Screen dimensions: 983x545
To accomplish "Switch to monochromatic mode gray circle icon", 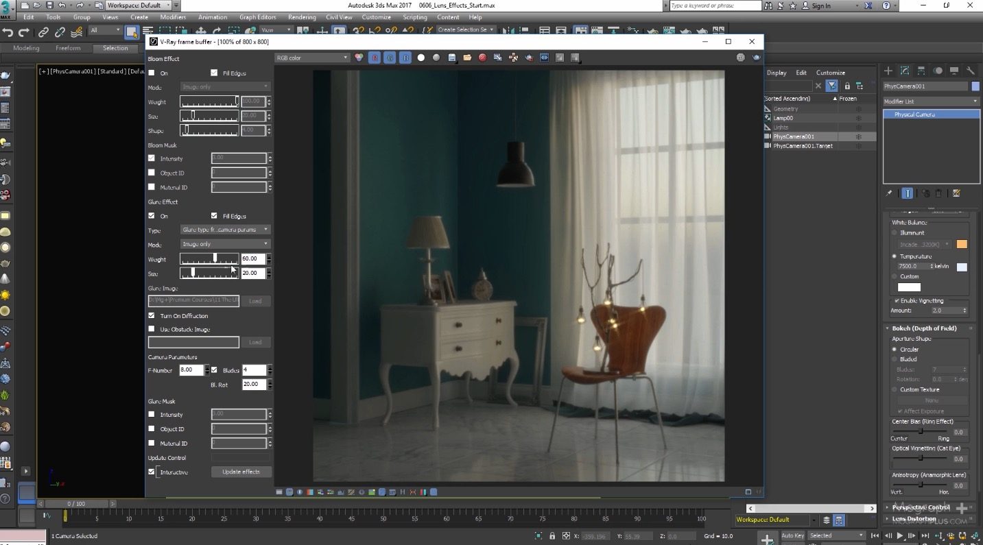I will [436, 58].
